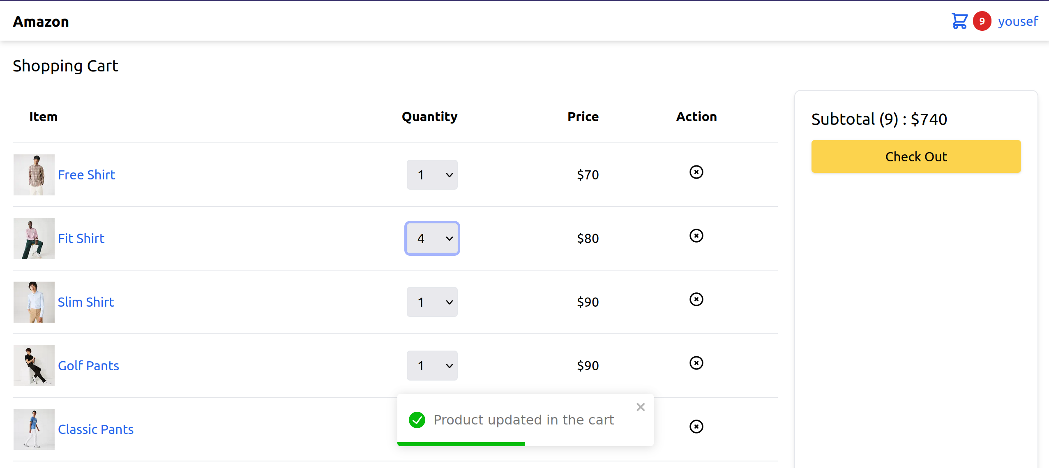1049x468 pixels.
Task: Open Free Shirt quantity dropdown
Action: pos(432,175)
